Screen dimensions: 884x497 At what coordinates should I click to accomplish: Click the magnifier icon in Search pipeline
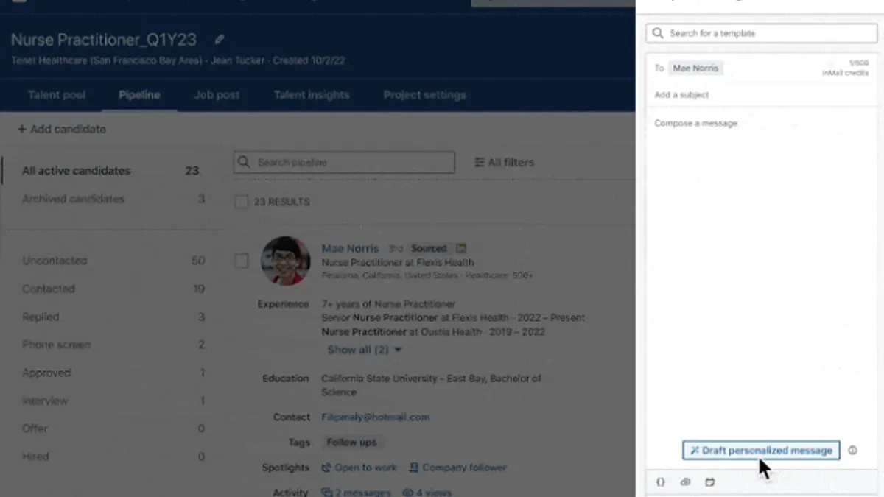(245, 162)
